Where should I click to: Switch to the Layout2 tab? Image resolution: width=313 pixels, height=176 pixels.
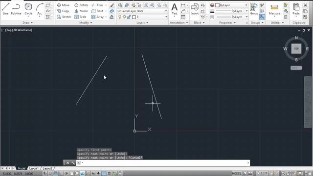coord(47,168)
